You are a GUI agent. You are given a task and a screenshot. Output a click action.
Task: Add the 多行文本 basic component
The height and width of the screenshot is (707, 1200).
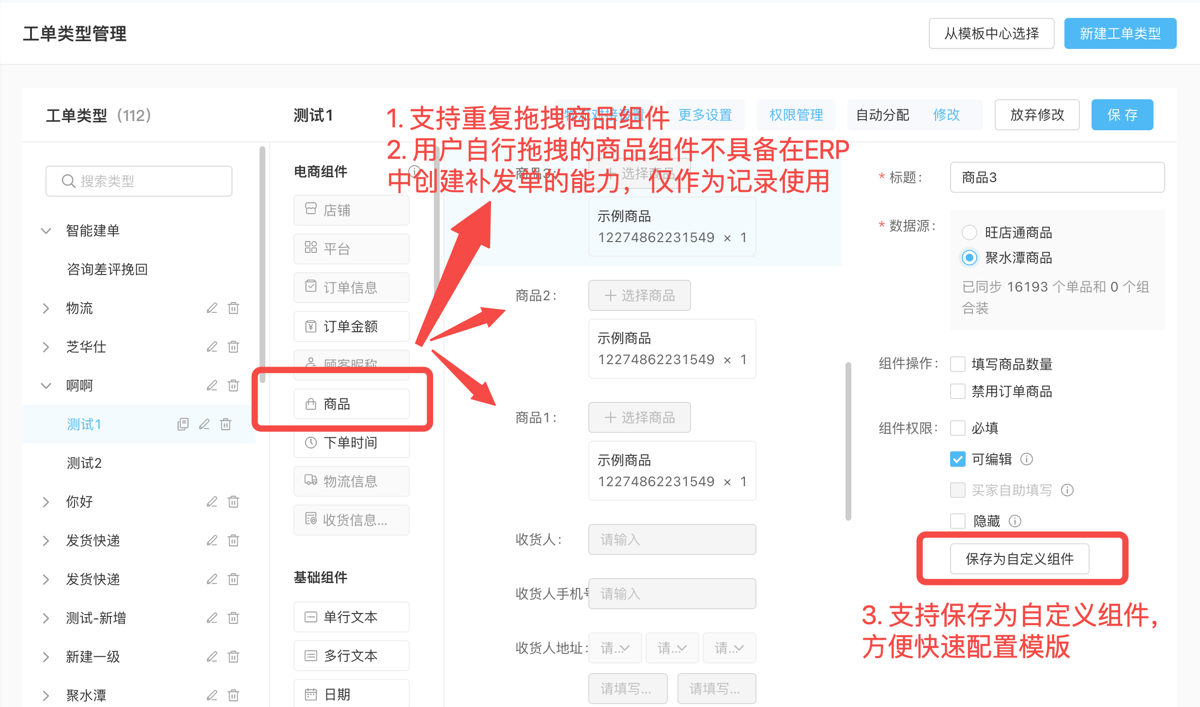coord(352,656)
